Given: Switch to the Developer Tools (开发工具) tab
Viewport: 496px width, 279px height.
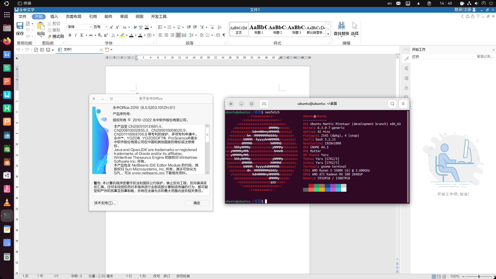Looking at the screenshot, I should pyautogui.click(x=159, y=17).
